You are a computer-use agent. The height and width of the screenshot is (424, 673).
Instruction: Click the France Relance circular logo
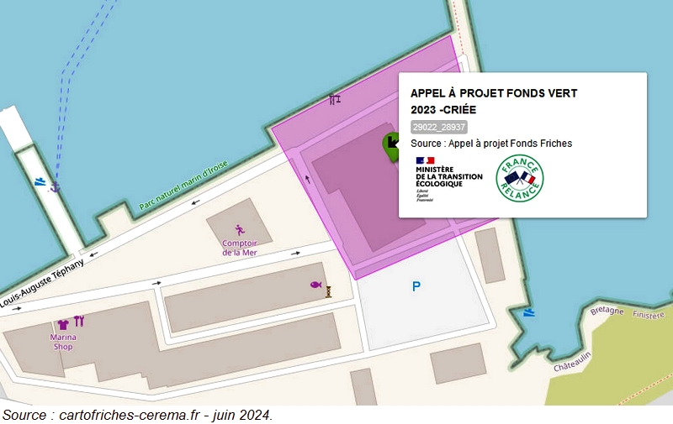click(x=519, y=178)
